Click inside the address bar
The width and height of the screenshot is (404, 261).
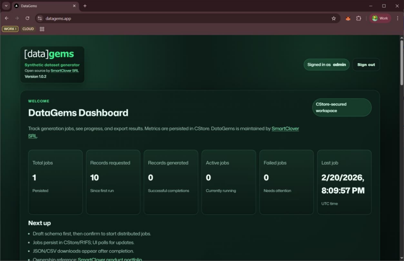[x=134, y=18]
